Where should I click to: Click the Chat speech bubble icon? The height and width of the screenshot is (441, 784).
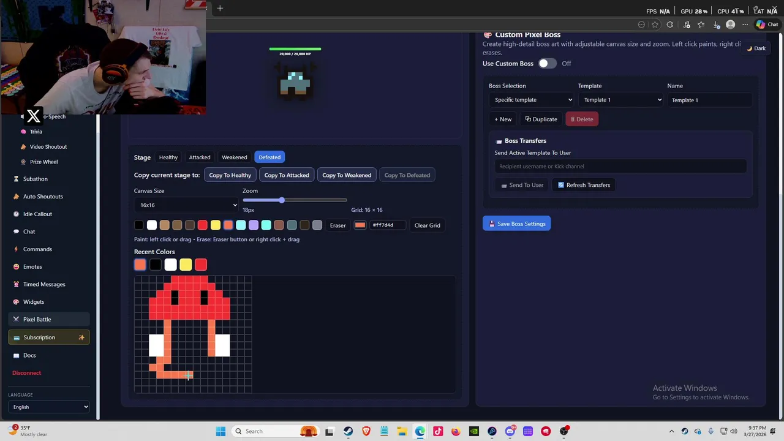pyautogui.click(x=16, y=232)
